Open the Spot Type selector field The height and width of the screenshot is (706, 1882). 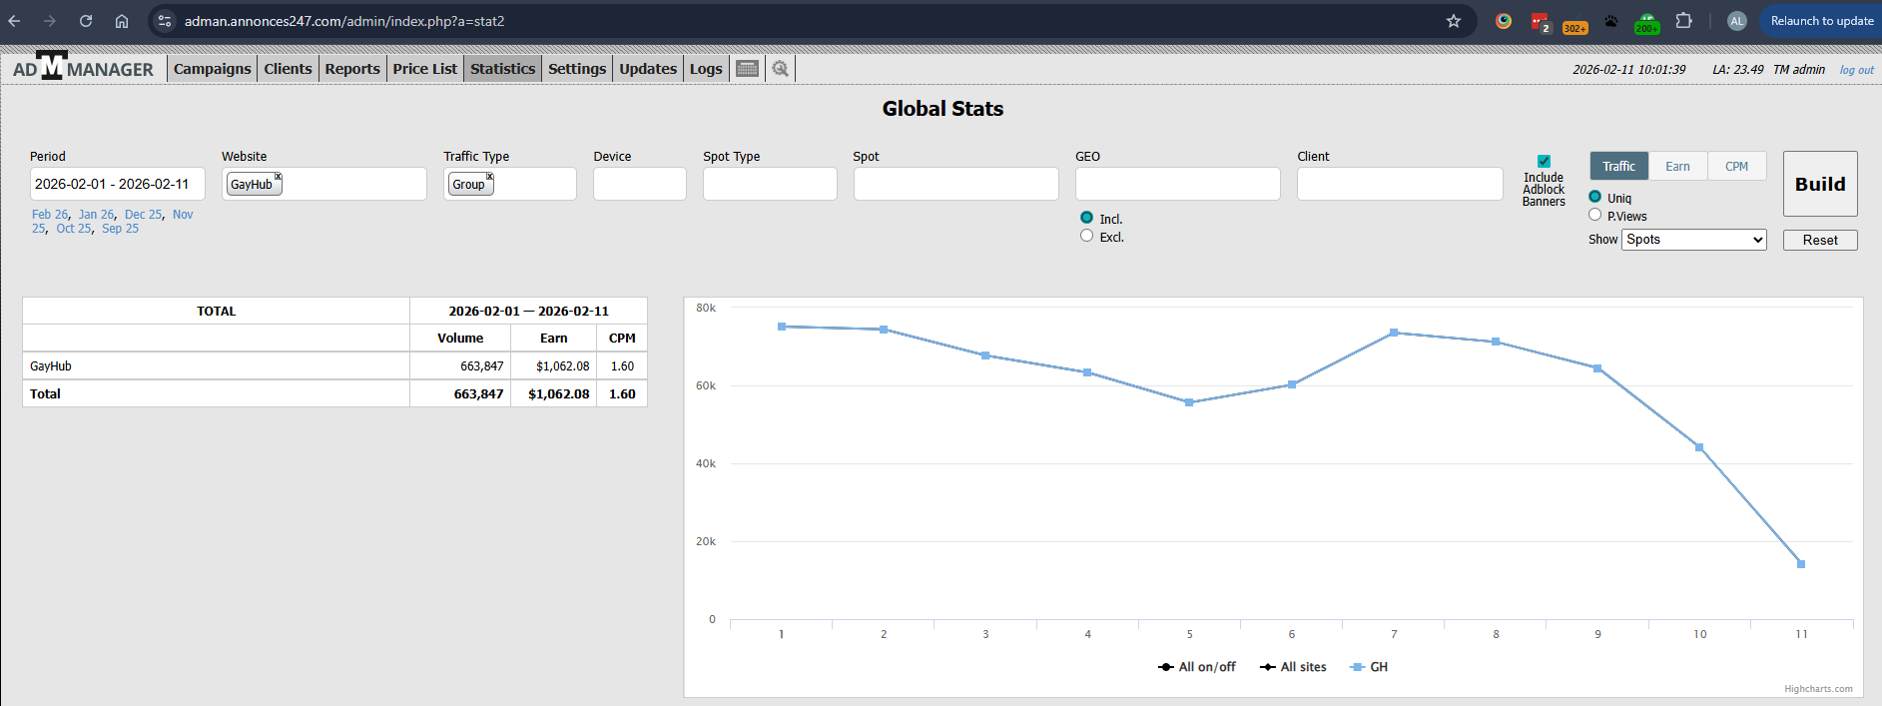tap(769, 184)
